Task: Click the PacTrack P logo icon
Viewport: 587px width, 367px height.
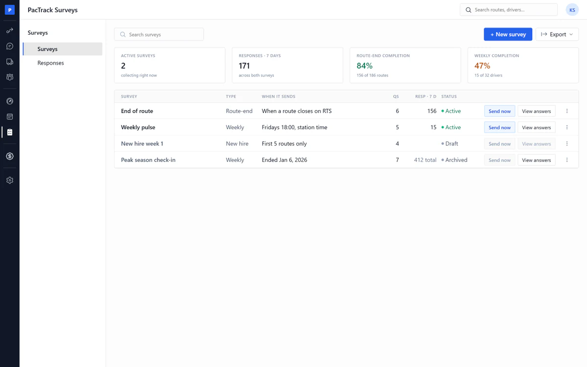Action: tap(10, 10)
